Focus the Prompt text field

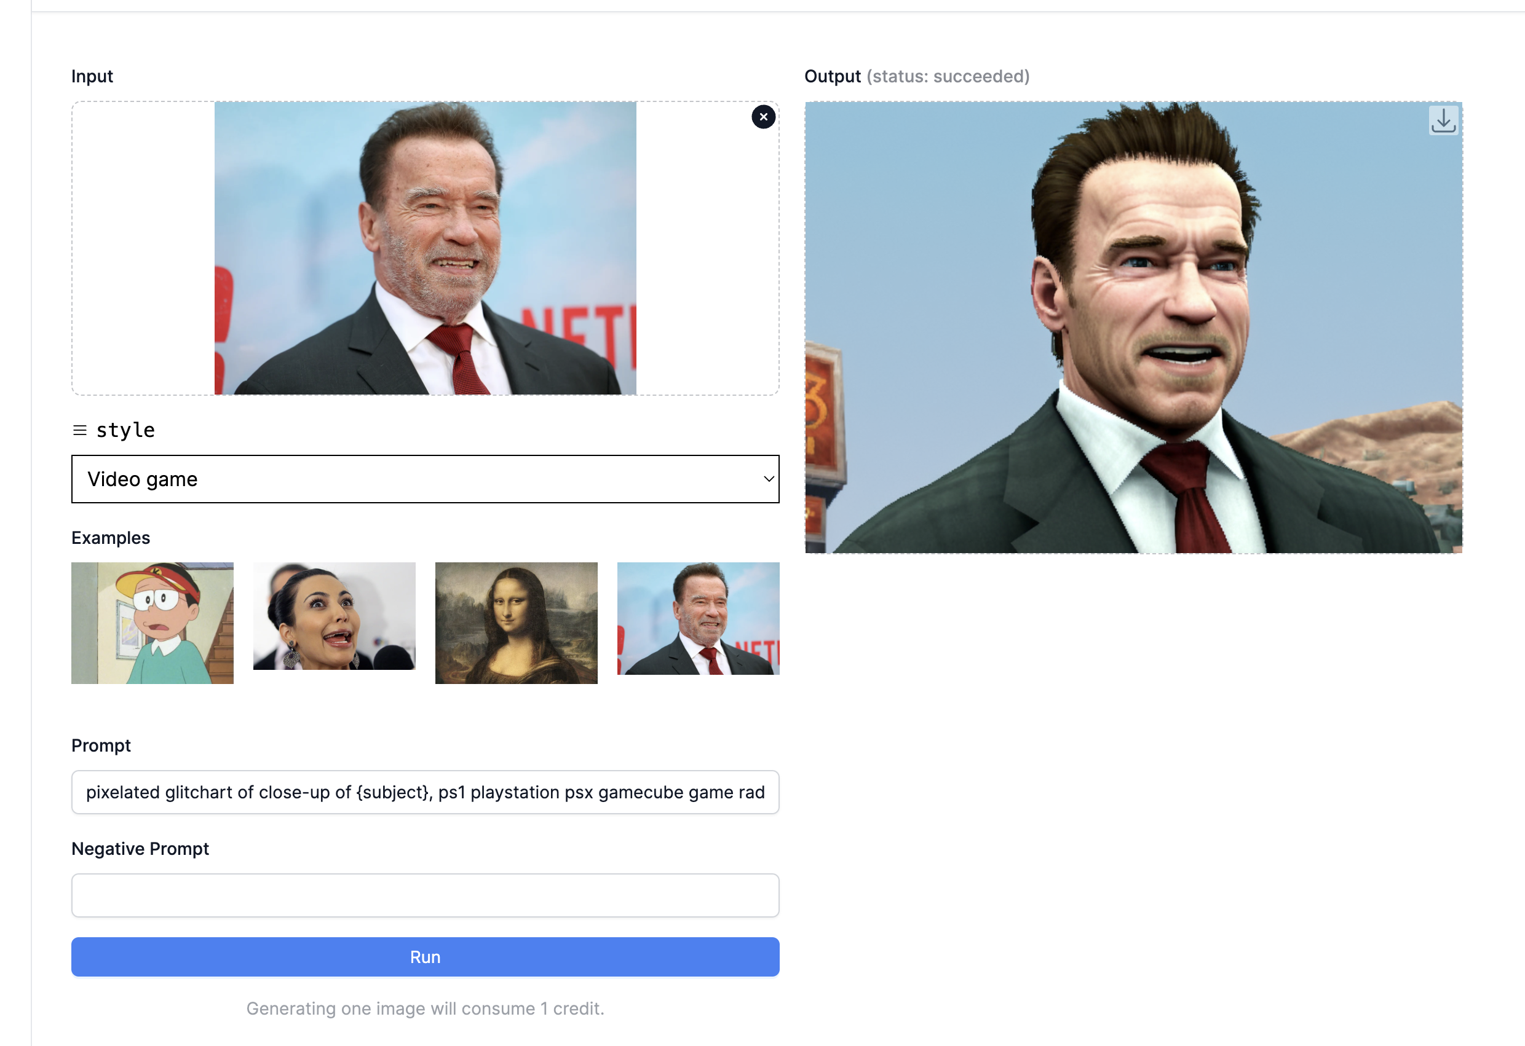click(x=425, y=792)
